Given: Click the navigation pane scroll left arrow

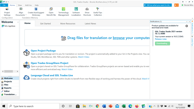Looking at the screenshot, I should (3, 71).
